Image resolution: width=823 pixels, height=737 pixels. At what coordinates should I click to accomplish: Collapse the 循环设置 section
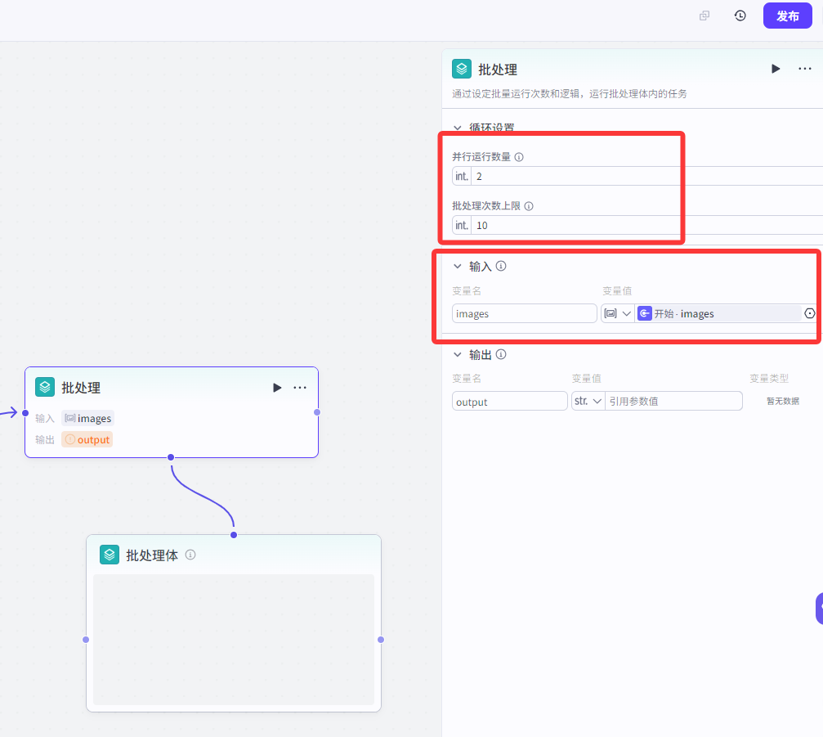tap(458, 128)
